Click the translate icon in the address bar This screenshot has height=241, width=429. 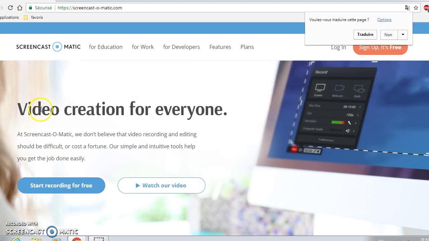pos(408,8)
